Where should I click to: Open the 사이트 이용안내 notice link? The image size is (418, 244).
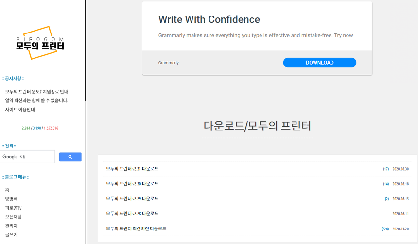point(20,110)
